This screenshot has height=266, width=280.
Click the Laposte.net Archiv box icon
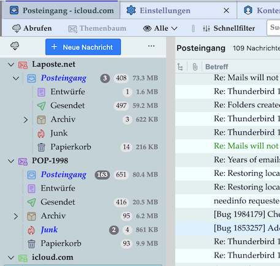[41, 120]
